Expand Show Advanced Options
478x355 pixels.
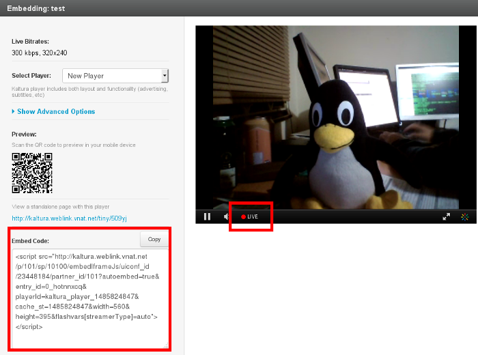tap(53, 111)
